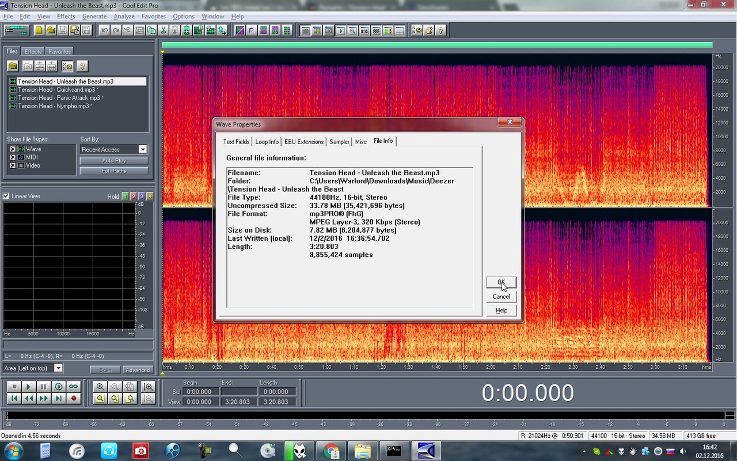
Task: Open EBU Extensions tab in Wave Properties
Action: [304, 142]
